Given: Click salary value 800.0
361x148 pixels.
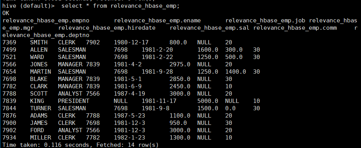Looking at the screenshot, I should 178,42.
